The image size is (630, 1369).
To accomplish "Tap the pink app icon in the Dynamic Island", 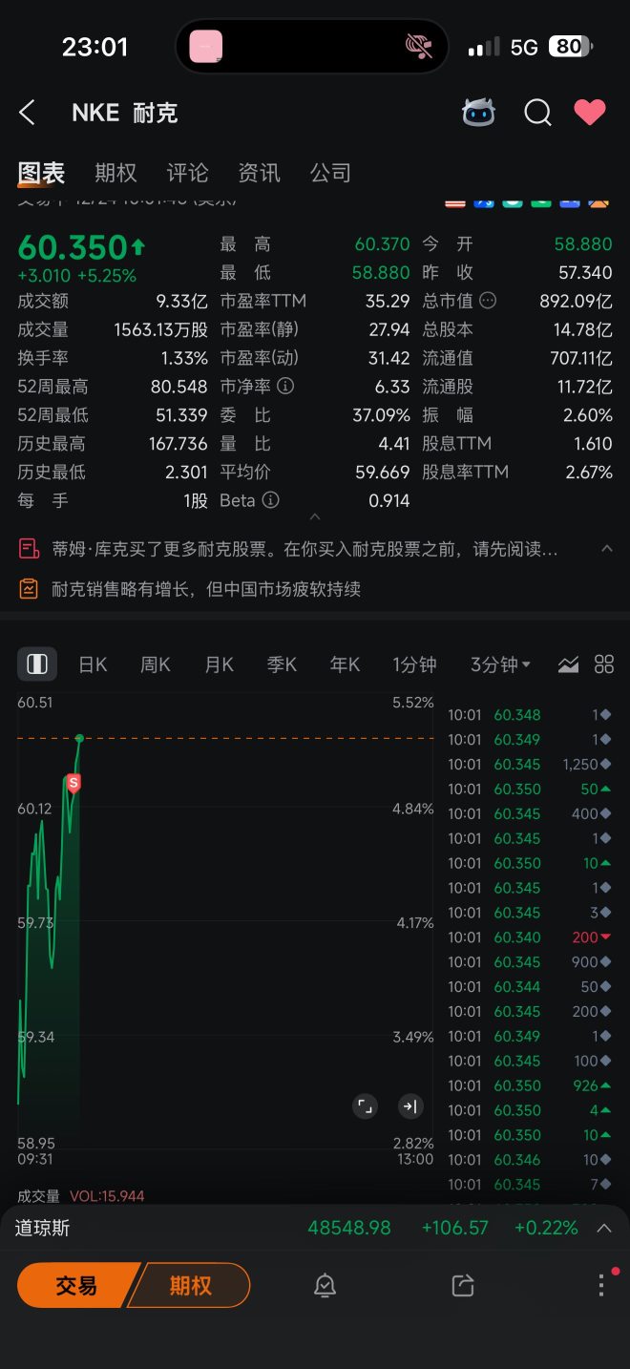I will pyautogui.click(x=206, y=47).
